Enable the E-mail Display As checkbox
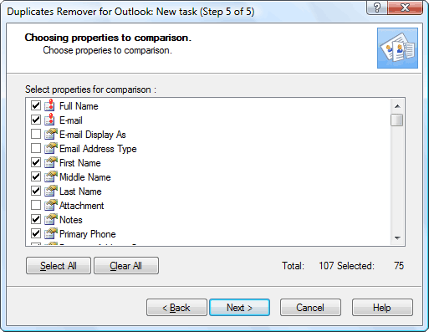The height and width of the screenshot is (332, 429). tap(36, 134)
